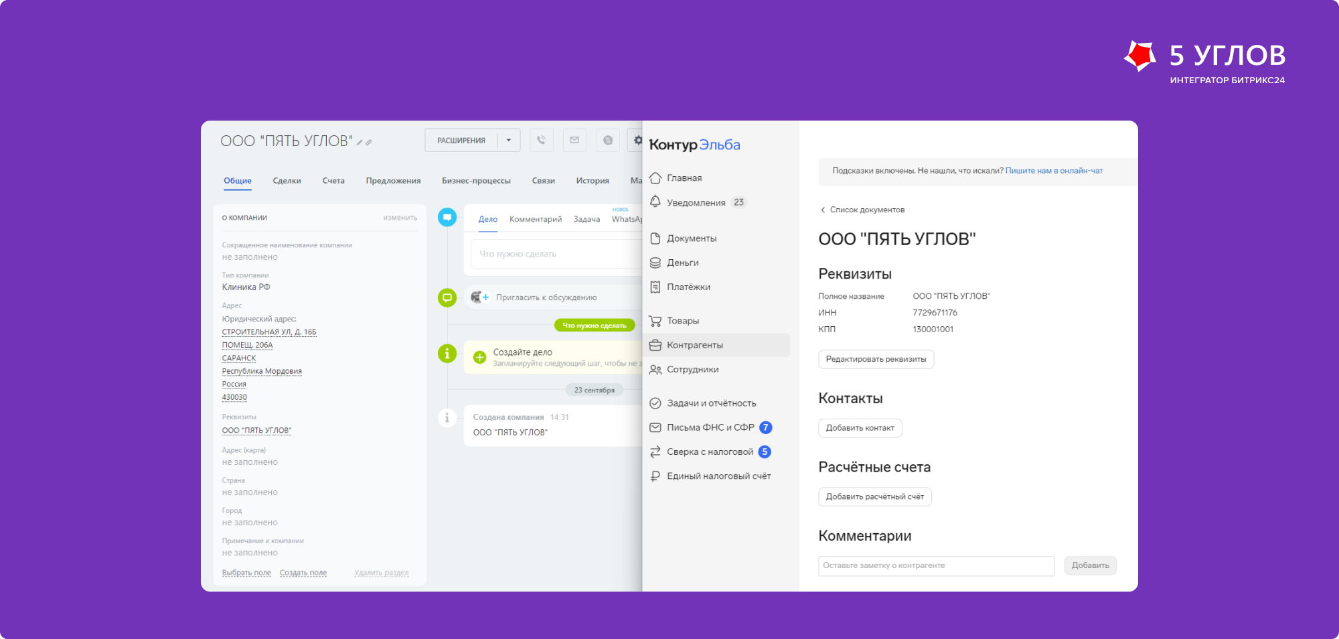Click the Уведомления badge showing 23
Viewport: 1339px width, 639px height.
coord(738,202)
